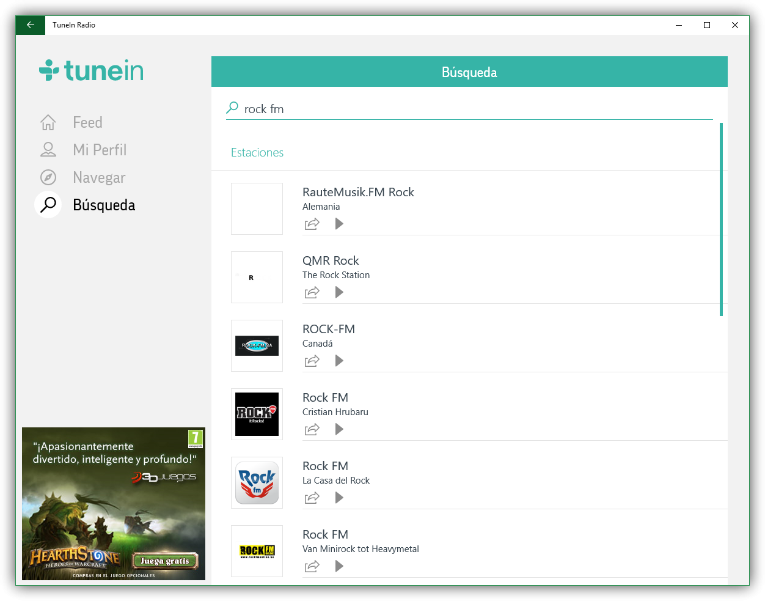The image size is (765, 601).
Task: Click the search field containing rock fm
Action: (469, 109)
